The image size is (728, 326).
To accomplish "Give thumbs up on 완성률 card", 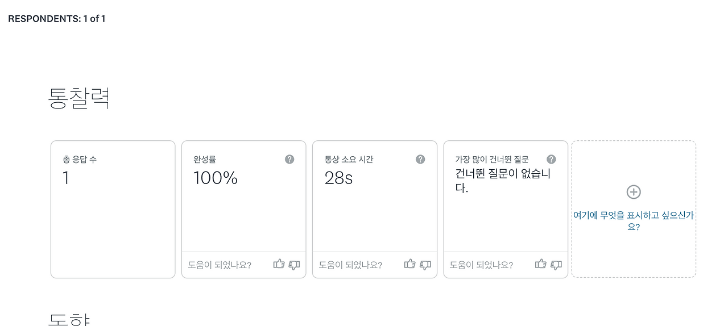I will coord(279,264).
